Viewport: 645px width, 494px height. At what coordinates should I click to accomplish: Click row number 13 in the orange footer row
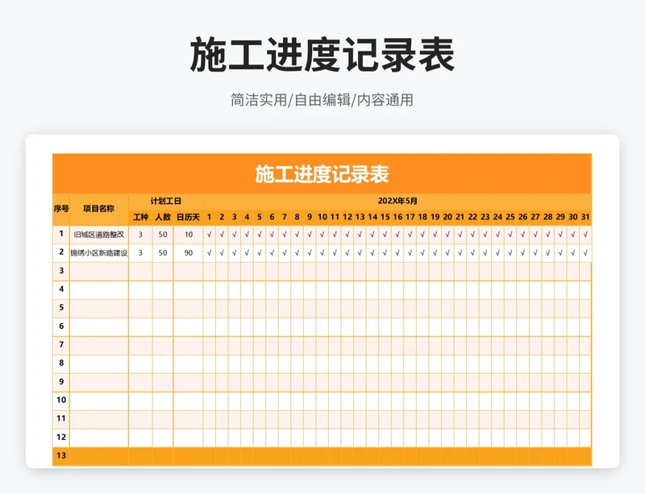[x=61, y=456]
